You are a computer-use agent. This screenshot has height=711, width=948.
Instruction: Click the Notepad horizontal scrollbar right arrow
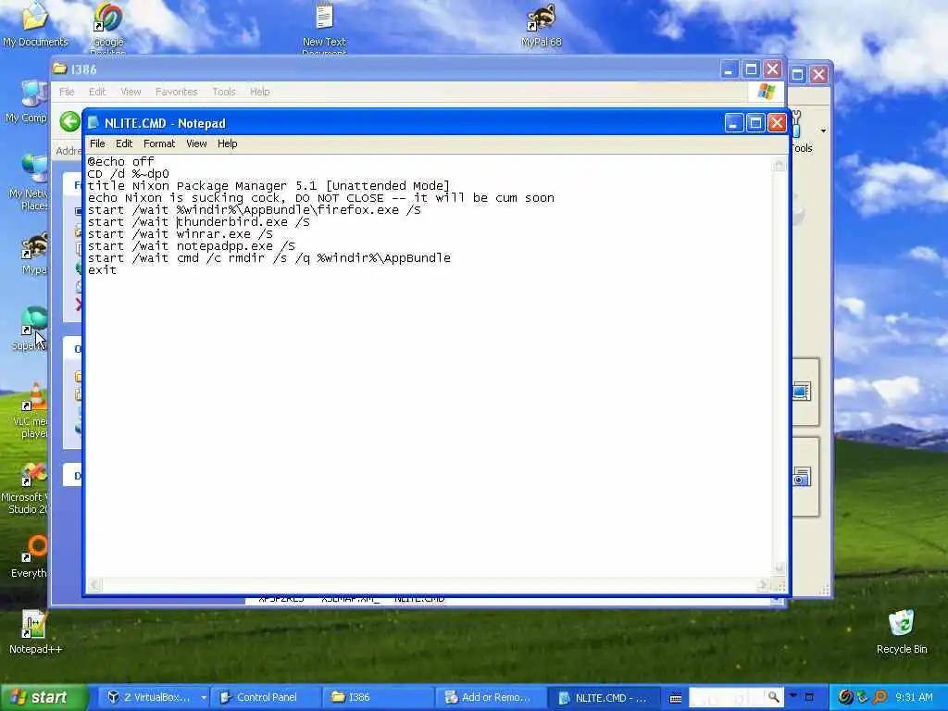763,585
